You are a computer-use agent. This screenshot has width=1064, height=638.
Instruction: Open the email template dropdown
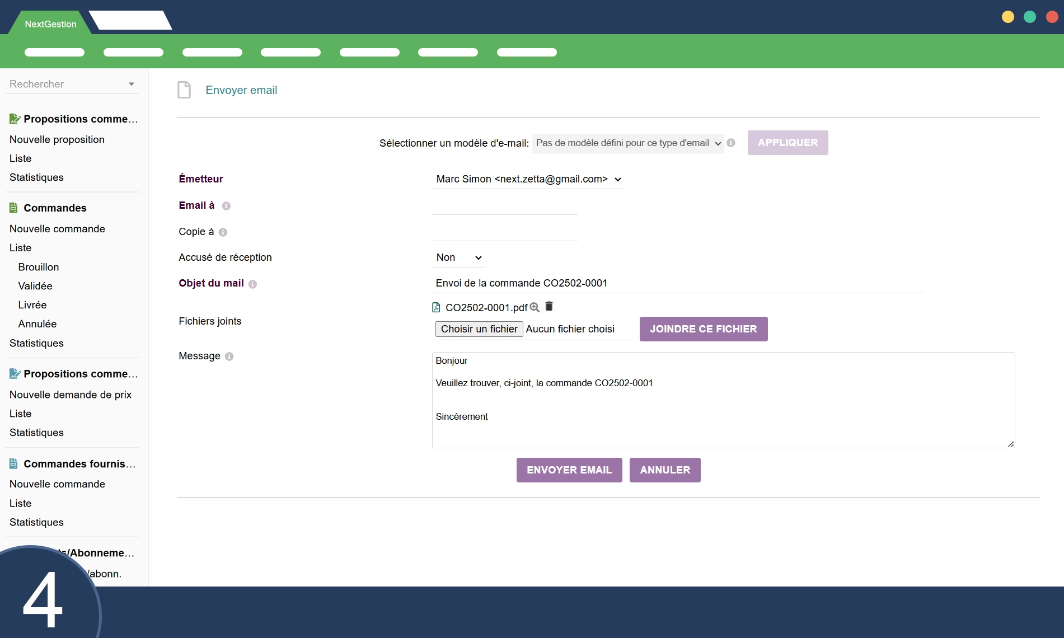[628, 143]
